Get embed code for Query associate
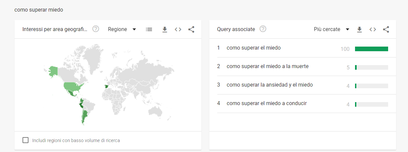 (373, 29)
